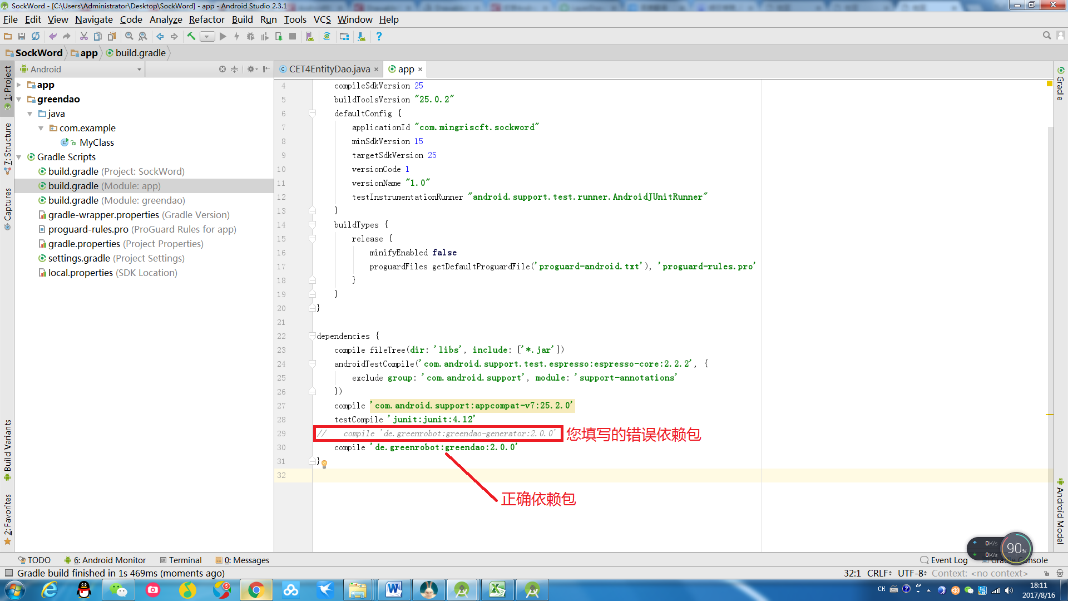This screenshot has height=601, width=1068.
Task: Navigate forward with the right arrow icon
Action: click(174, 36)
